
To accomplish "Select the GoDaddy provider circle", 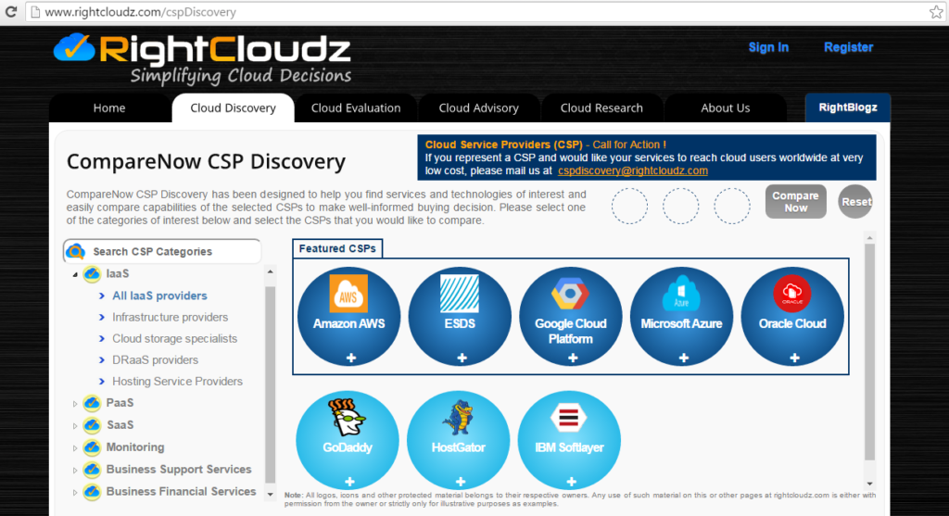I will point(348,440).
